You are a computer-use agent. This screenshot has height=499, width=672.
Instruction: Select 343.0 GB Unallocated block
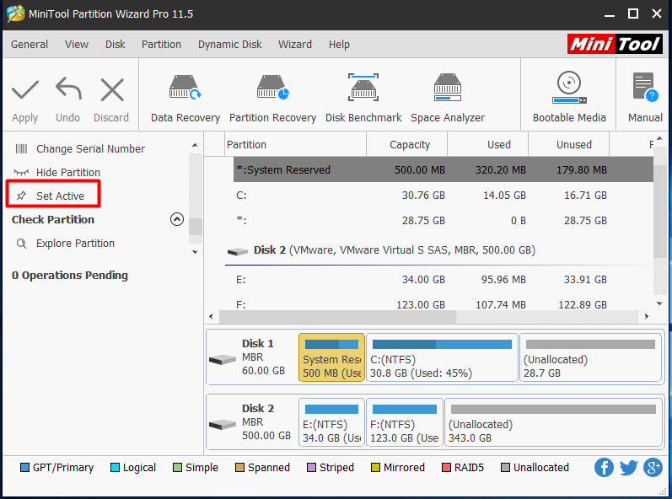553,422
